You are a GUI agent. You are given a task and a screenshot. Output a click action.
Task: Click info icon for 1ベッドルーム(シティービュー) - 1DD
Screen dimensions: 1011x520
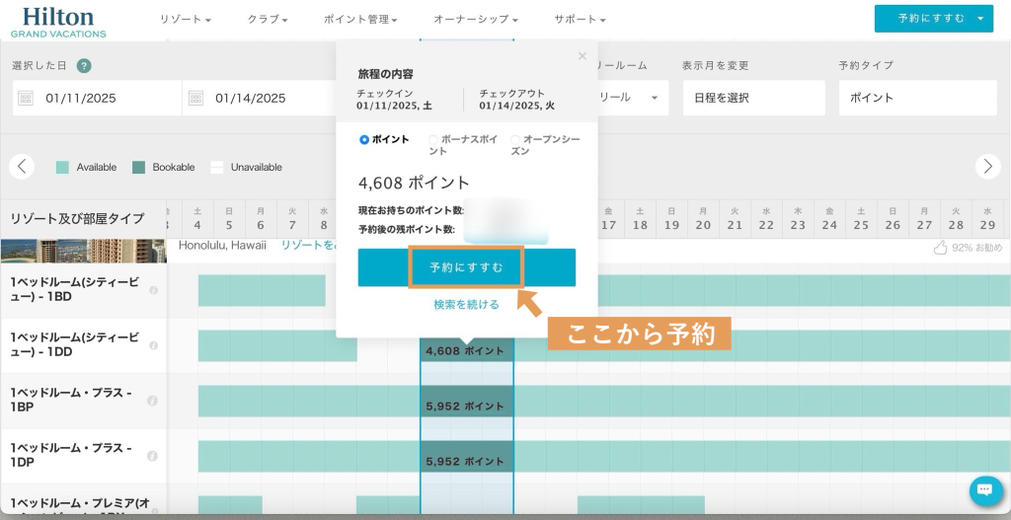click(153, 345)
